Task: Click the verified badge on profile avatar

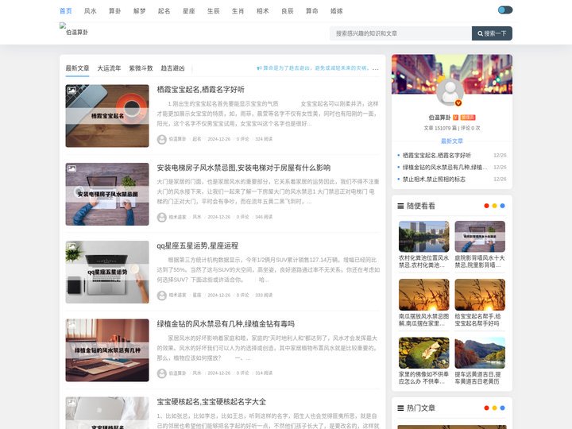Action: pos(458,102)
